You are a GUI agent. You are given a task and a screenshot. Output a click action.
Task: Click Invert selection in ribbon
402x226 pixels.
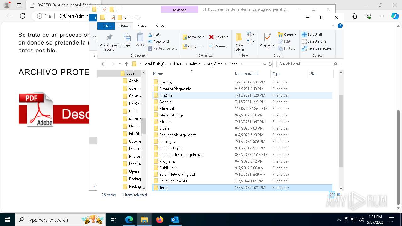click(x=317, y=48)
